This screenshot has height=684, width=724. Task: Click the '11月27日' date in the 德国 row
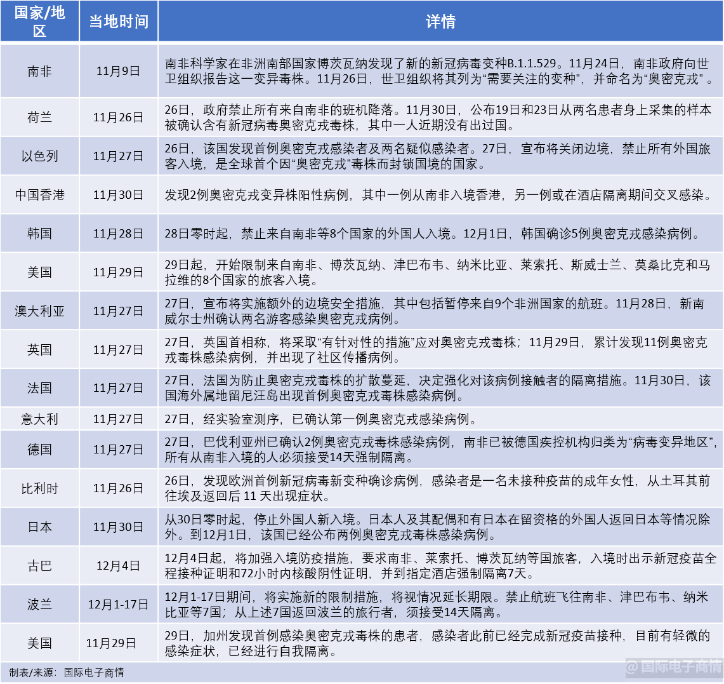click(x=119, y=450)
